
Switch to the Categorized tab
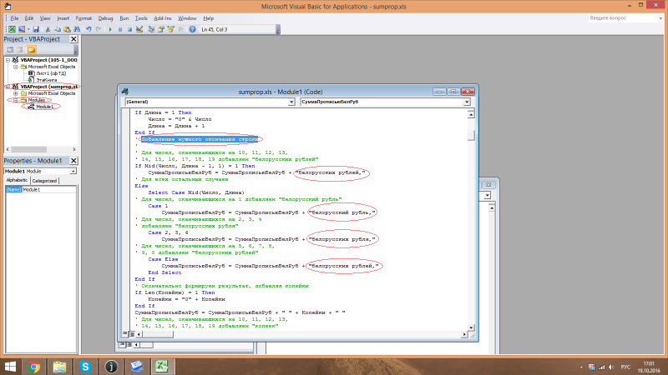click(44, 181)
